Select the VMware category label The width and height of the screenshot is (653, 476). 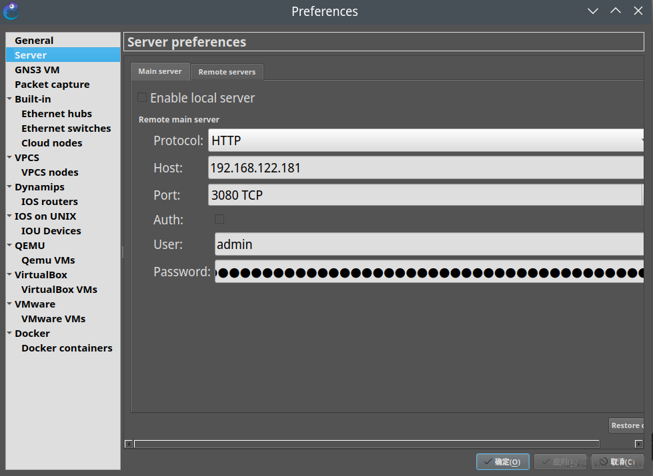pos(35,304)
